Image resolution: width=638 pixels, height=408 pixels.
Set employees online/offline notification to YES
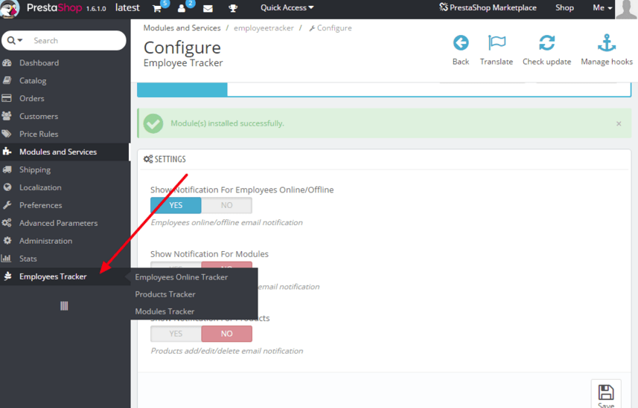click(x=176, y=205)
